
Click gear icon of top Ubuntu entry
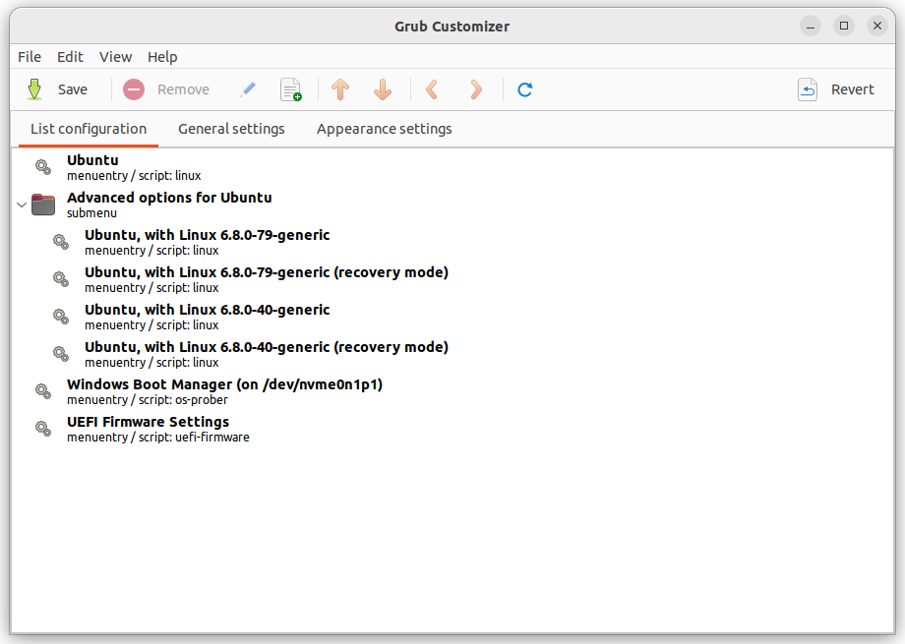point(43,167)
